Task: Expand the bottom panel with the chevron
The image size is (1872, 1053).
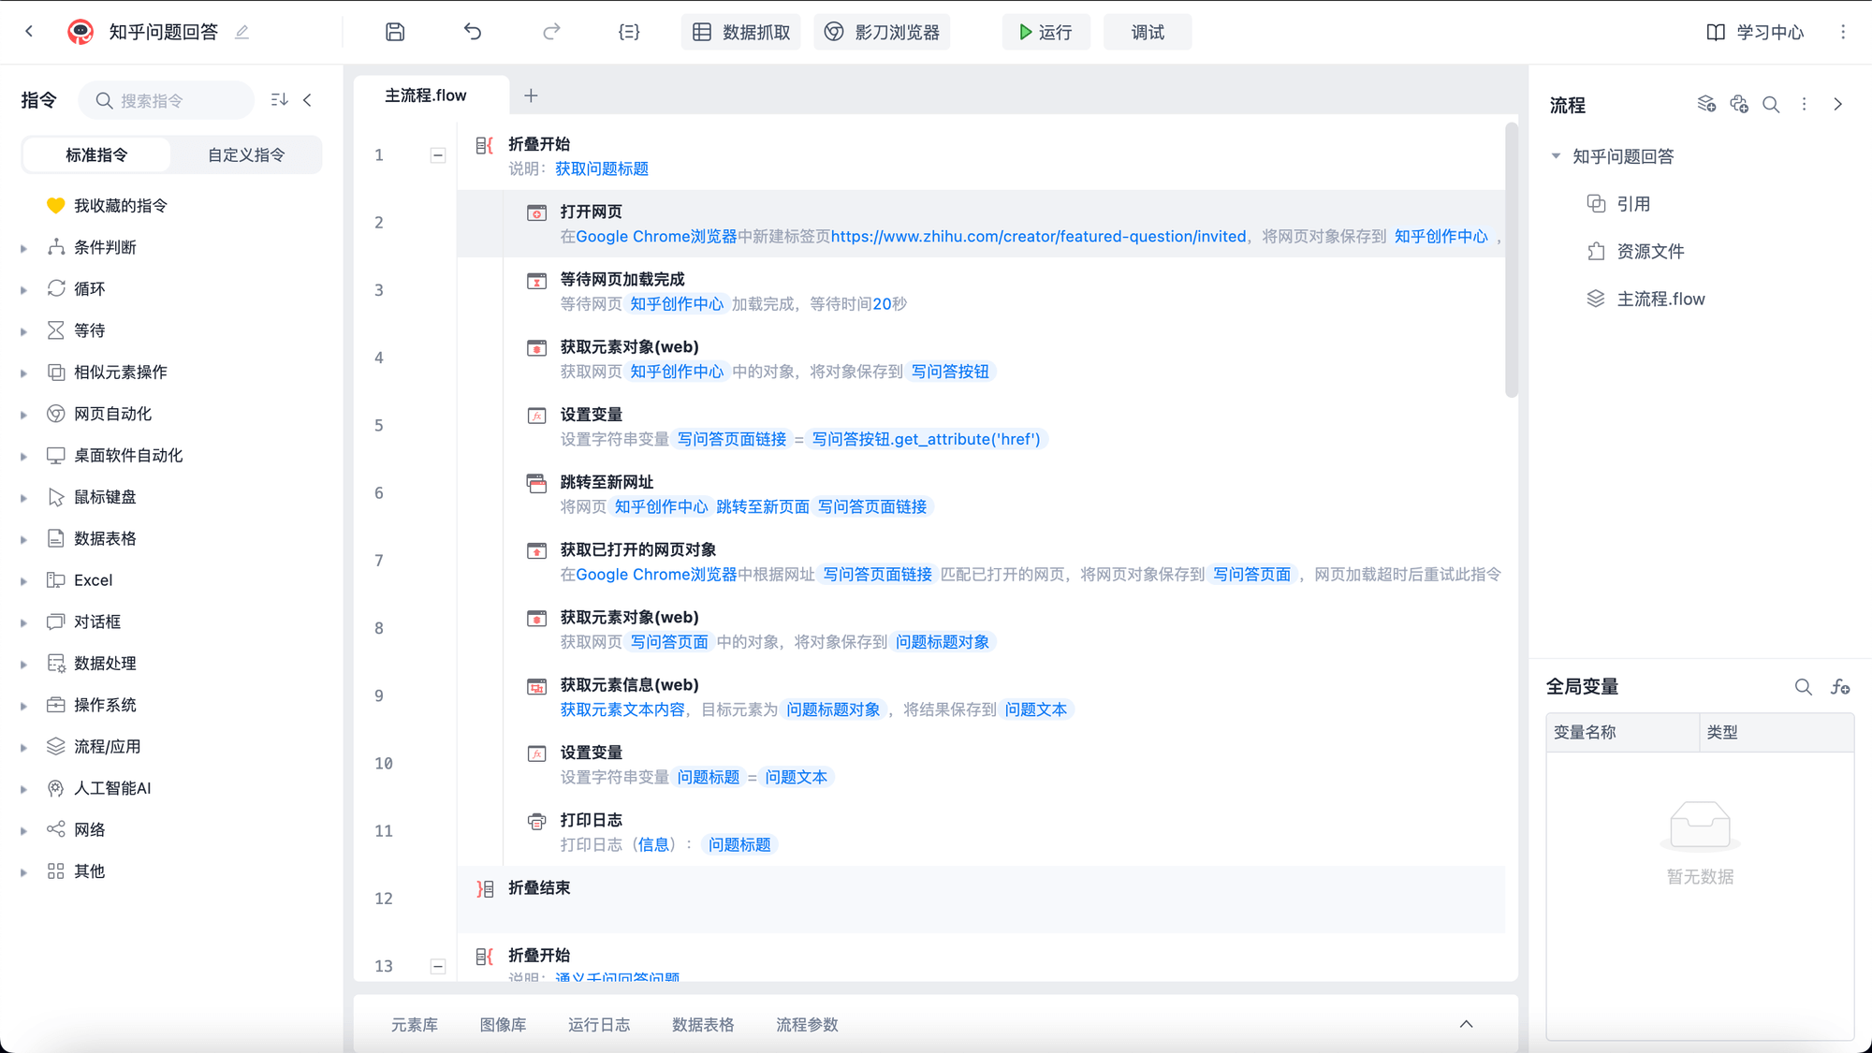Action: tap(1466, 1024)
